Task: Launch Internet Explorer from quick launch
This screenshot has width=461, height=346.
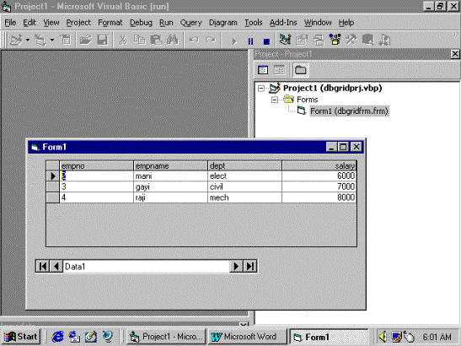Action: tap(57, 337)
